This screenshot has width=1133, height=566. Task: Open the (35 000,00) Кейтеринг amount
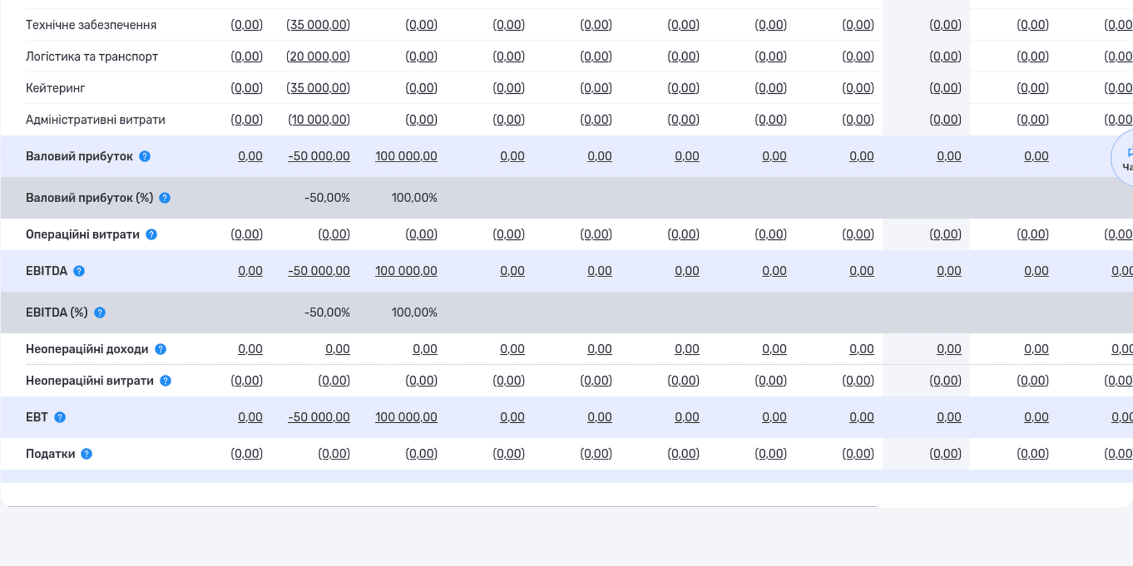318,88
